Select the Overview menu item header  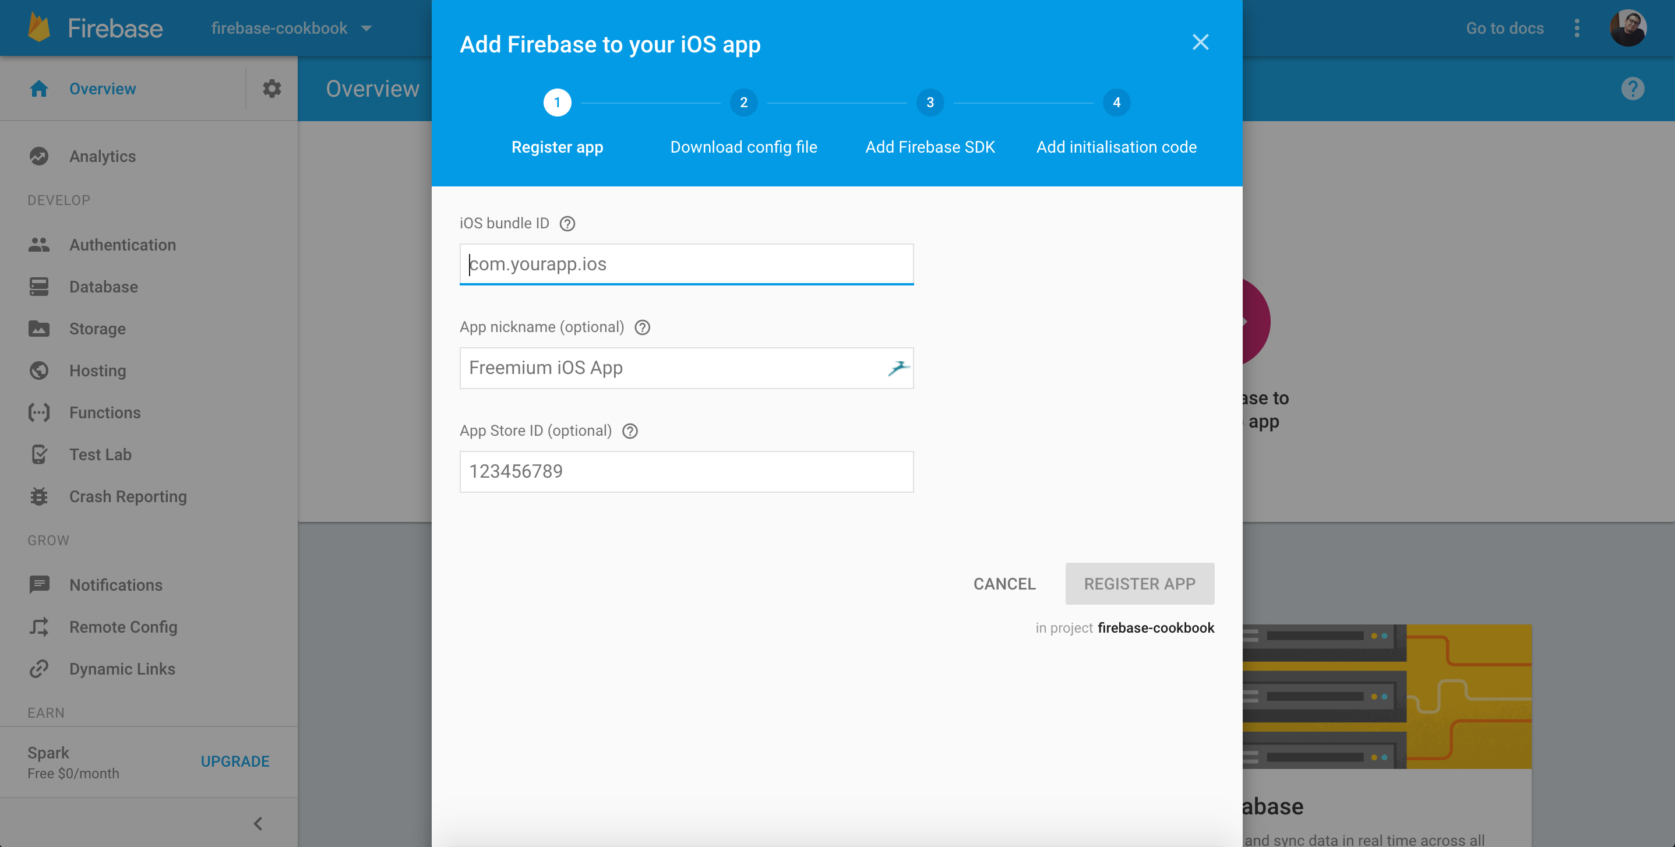[101, 87]
